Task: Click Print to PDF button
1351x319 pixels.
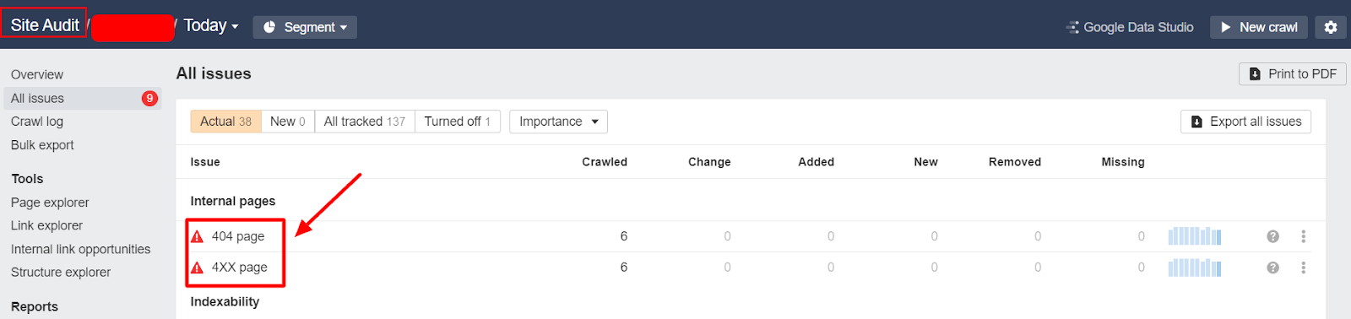Action: pyautogui.click(x=1293, y=74)
